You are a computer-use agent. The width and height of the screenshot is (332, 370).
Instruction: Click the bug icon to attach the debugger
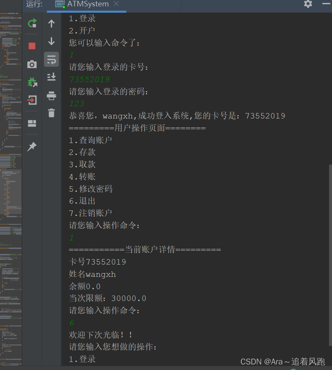pyautogui.click(x=32, y=82)
